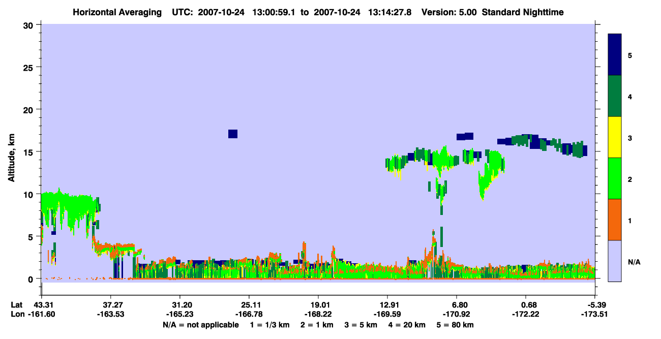This screenshot has width=661, height=339.
Task: Click the colorbar label 1
Action: click(x=629, y=221)
